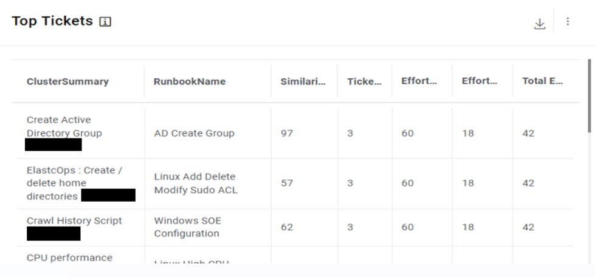Click the info icon beside Top Tickets

tap(105, 22)
